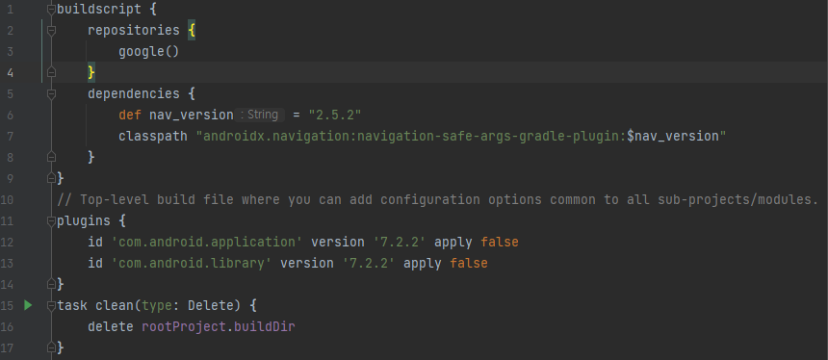Viewport: 828px width, 360px height.
Task: Click fold end marker on line 17
Action: coord(51,347)
